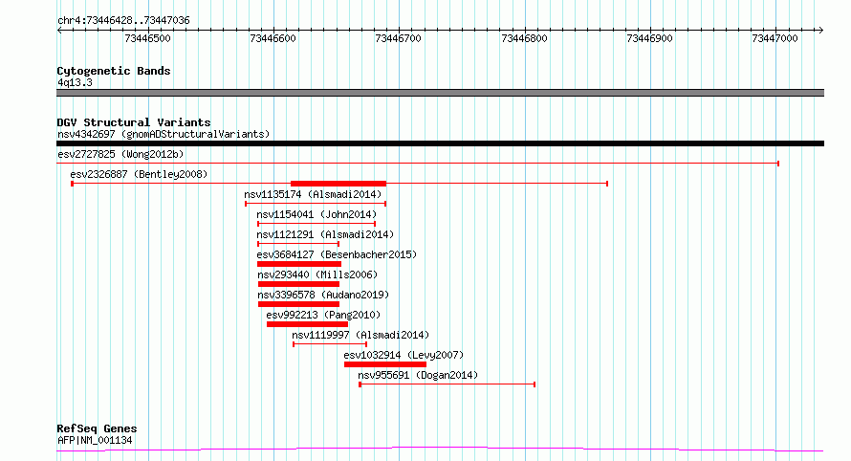
Task: Click the nsv1119997 variant line glyph
Action: [330, 344]
